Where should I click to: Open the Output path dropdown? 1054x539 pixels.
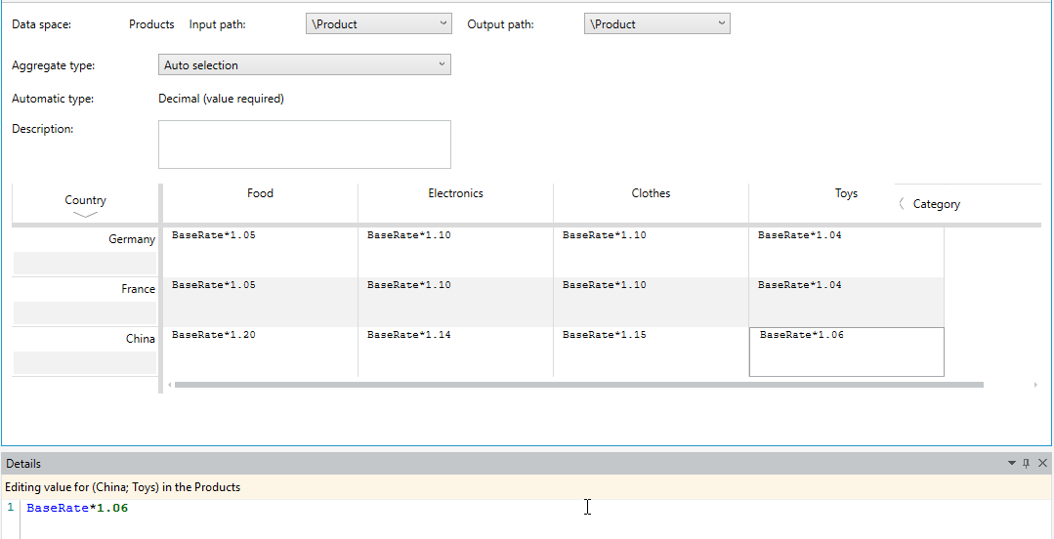coord(656,23)
